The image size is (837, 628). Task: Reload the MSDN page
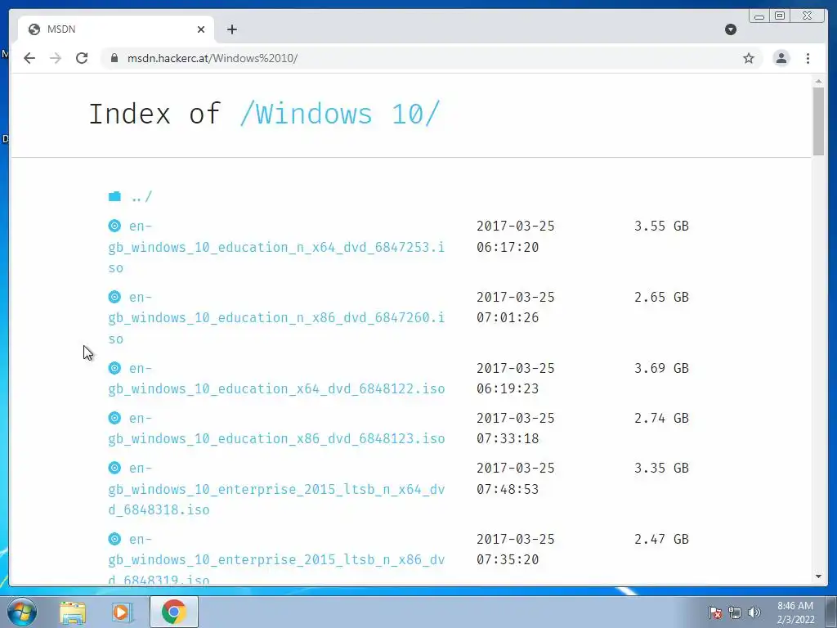point(82,58)
